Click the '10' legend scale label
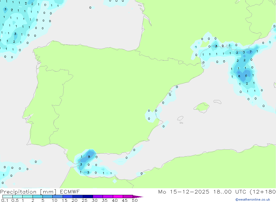276x202 pixels. (x=55, y=200)
